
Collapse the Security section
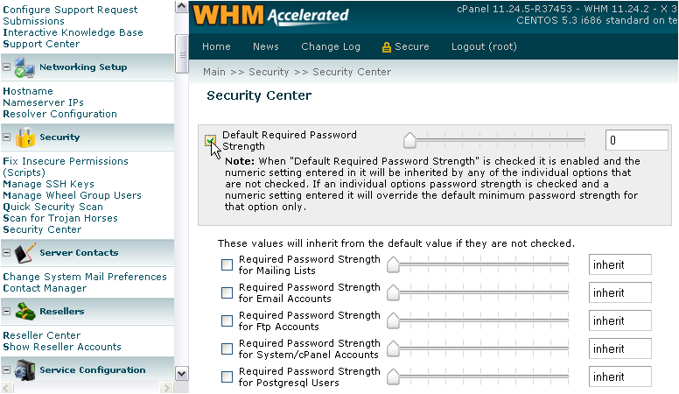click(x=6, y=137)
